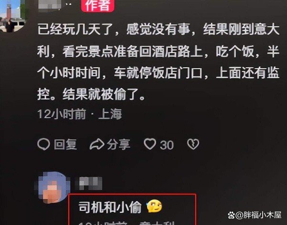Open the author's profile avatar
287x225 pixels.
coord(12,16)
